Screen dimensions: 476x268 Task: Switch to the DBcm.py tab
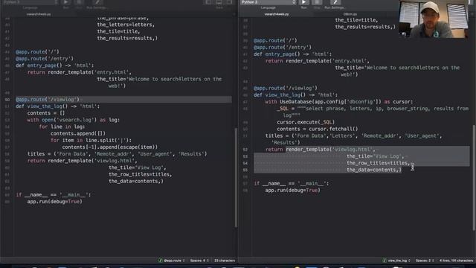(350, 14)
